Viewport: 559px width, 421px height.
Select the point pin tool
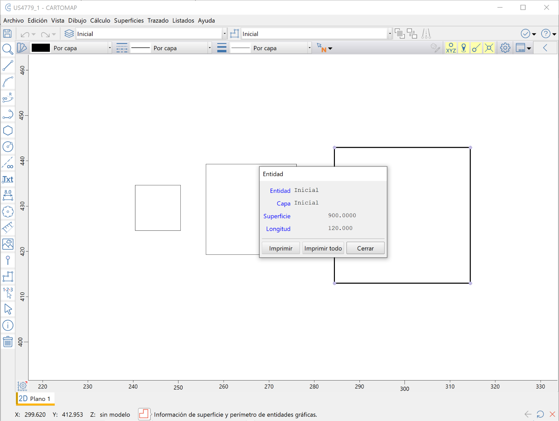click(x=8, y=260)
